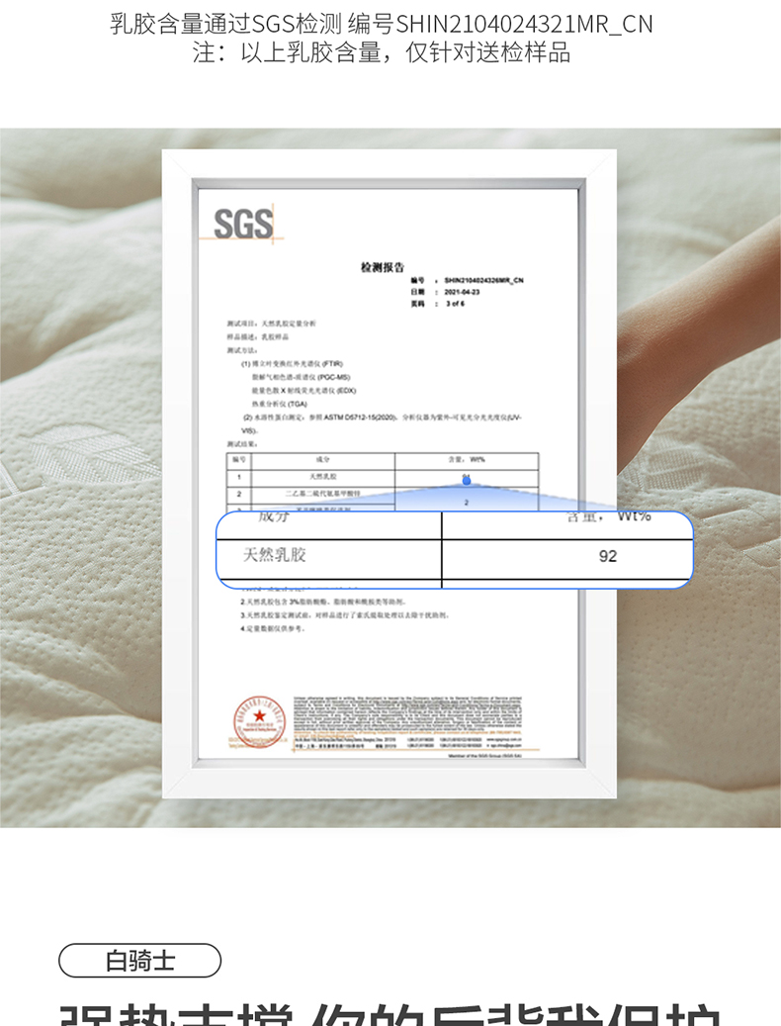
Task: Click the 检测报告 report title
Action: coord(383,267)
